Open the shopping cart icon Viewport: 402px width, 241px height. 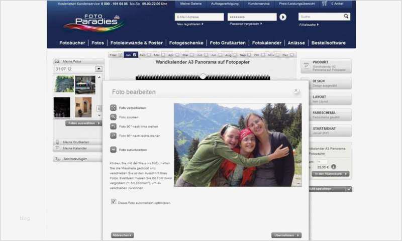point(324,4)
